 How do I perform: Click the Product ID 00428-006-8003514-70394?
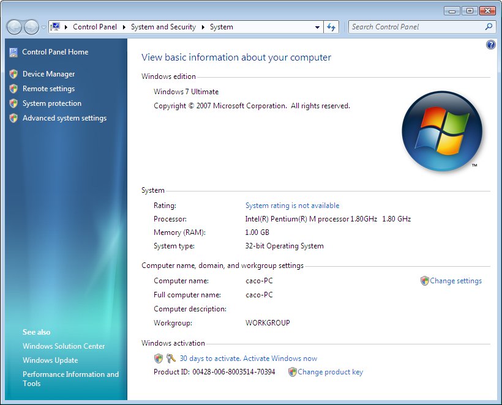pyautogui.click(x=214, y=372)
